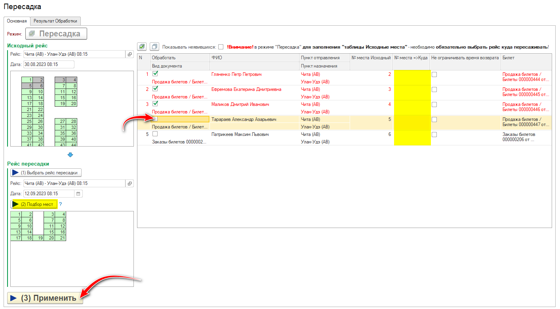
Task: Click the uncheck-all rows toolbar icon
Action: point(154,47)
